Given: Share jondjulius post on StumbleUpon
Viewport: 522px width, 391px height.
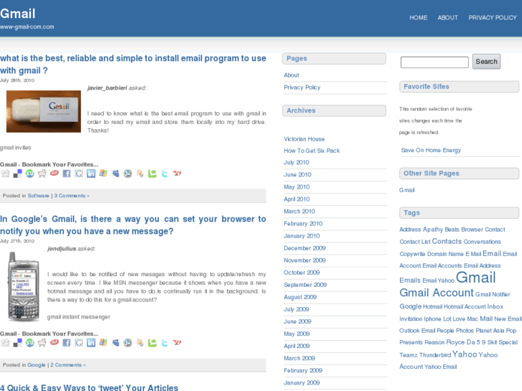Looking at the screenshot, I should click(x=29, y=343).
